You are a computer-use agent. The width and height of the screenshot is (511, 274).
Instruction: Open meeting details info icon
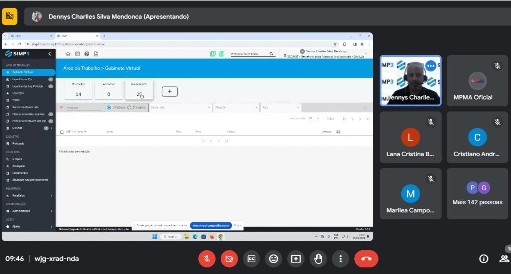coord(483,259)
